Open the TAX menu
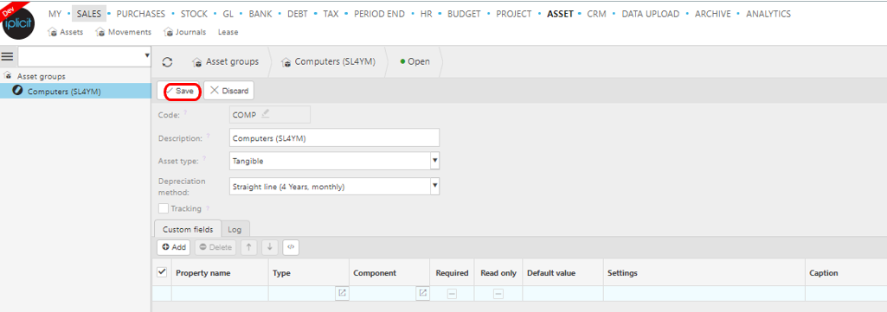 tap(331, 14)
